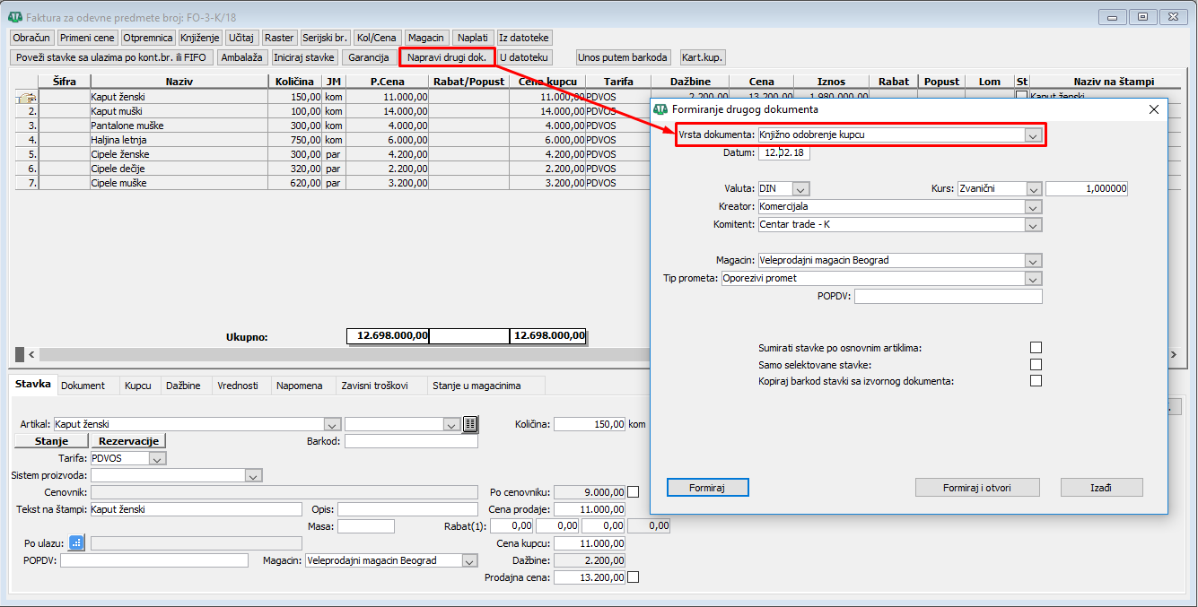The width and height of the screenshot is (1198, 607).
Task: Click the Cipele dečije item name
Action: 118,169
